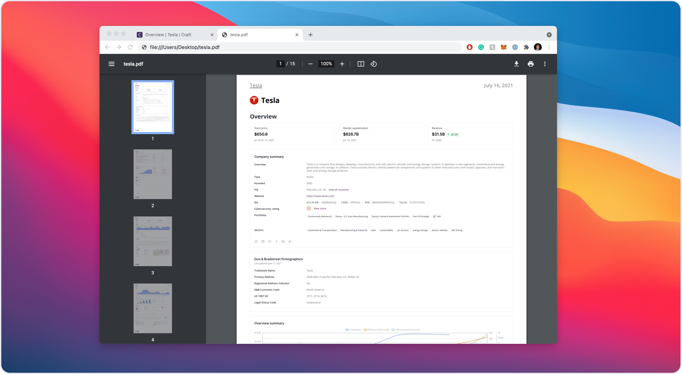Click View more cybersecurity link
The width and height of the screenshot is (682, 374).
click(320, 209)
